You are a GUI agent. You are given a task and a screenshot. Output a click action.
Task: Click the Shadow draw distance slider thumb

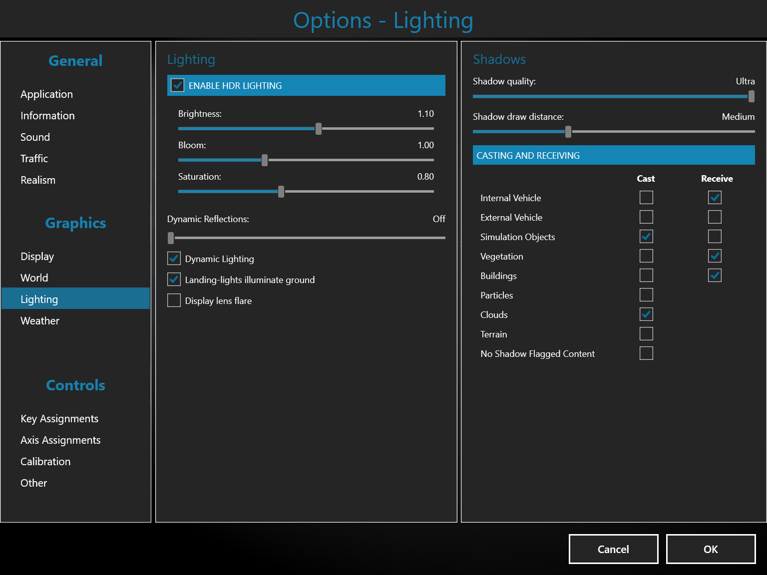coord(568,132)
